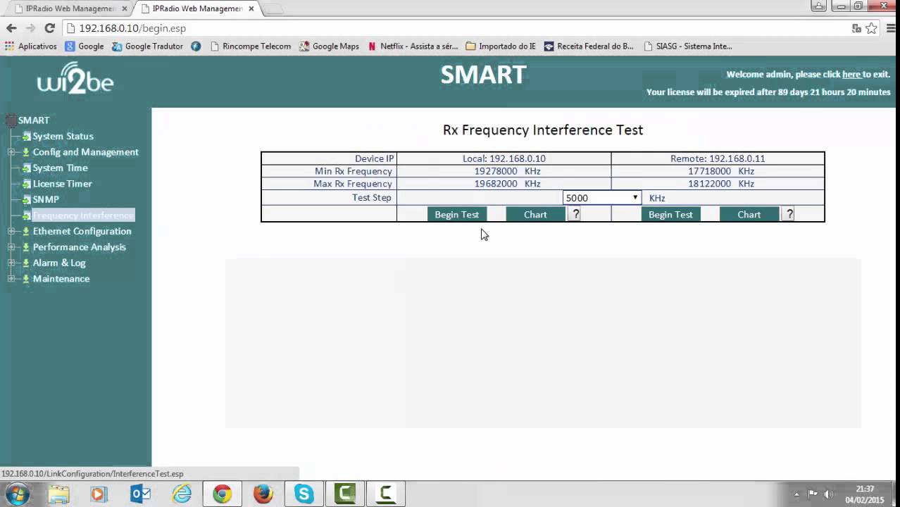The height and width of the screenshot is (507, 900).
Task: Open System Time in the tree
Action: (x=60, y=168)
